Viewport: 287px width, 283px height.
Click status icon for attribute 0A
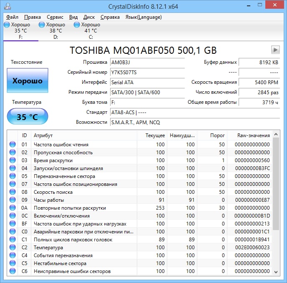(x=13, y=208)
